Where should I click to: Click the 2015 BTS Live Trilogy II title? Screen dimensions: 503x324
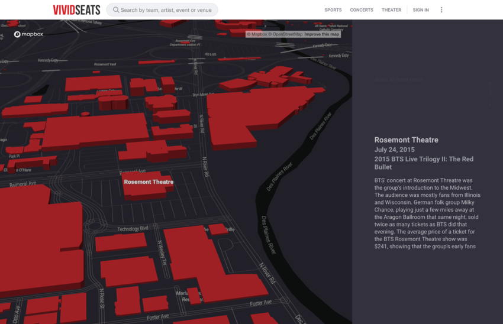pyautogui.click(x=424, y=163)
